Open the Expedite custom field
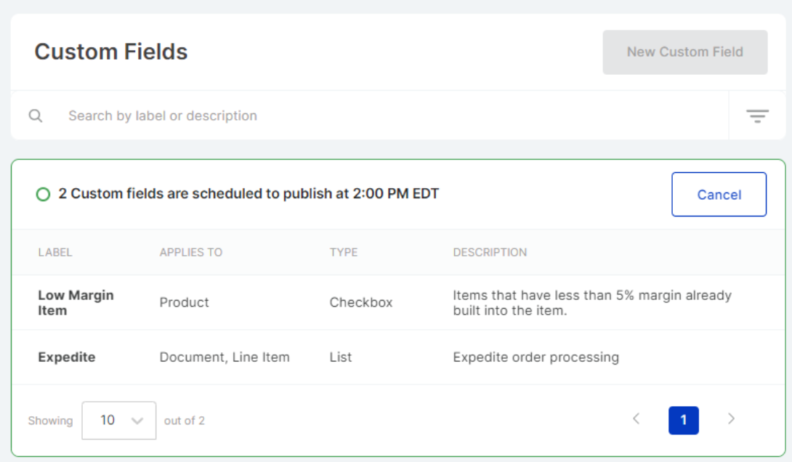The image size is (792, 462). (67, 357)
